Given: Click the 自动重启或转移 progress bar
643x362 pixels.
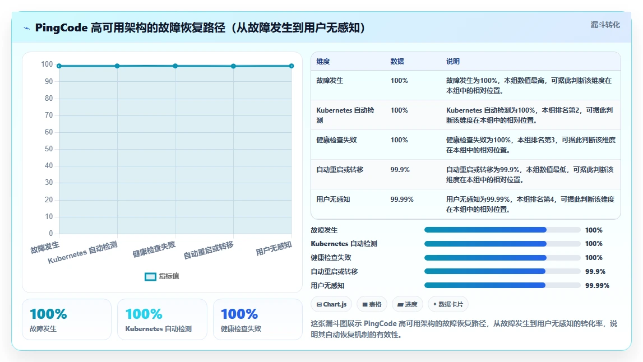Looking at the screenshot, I should click(502, 271).
